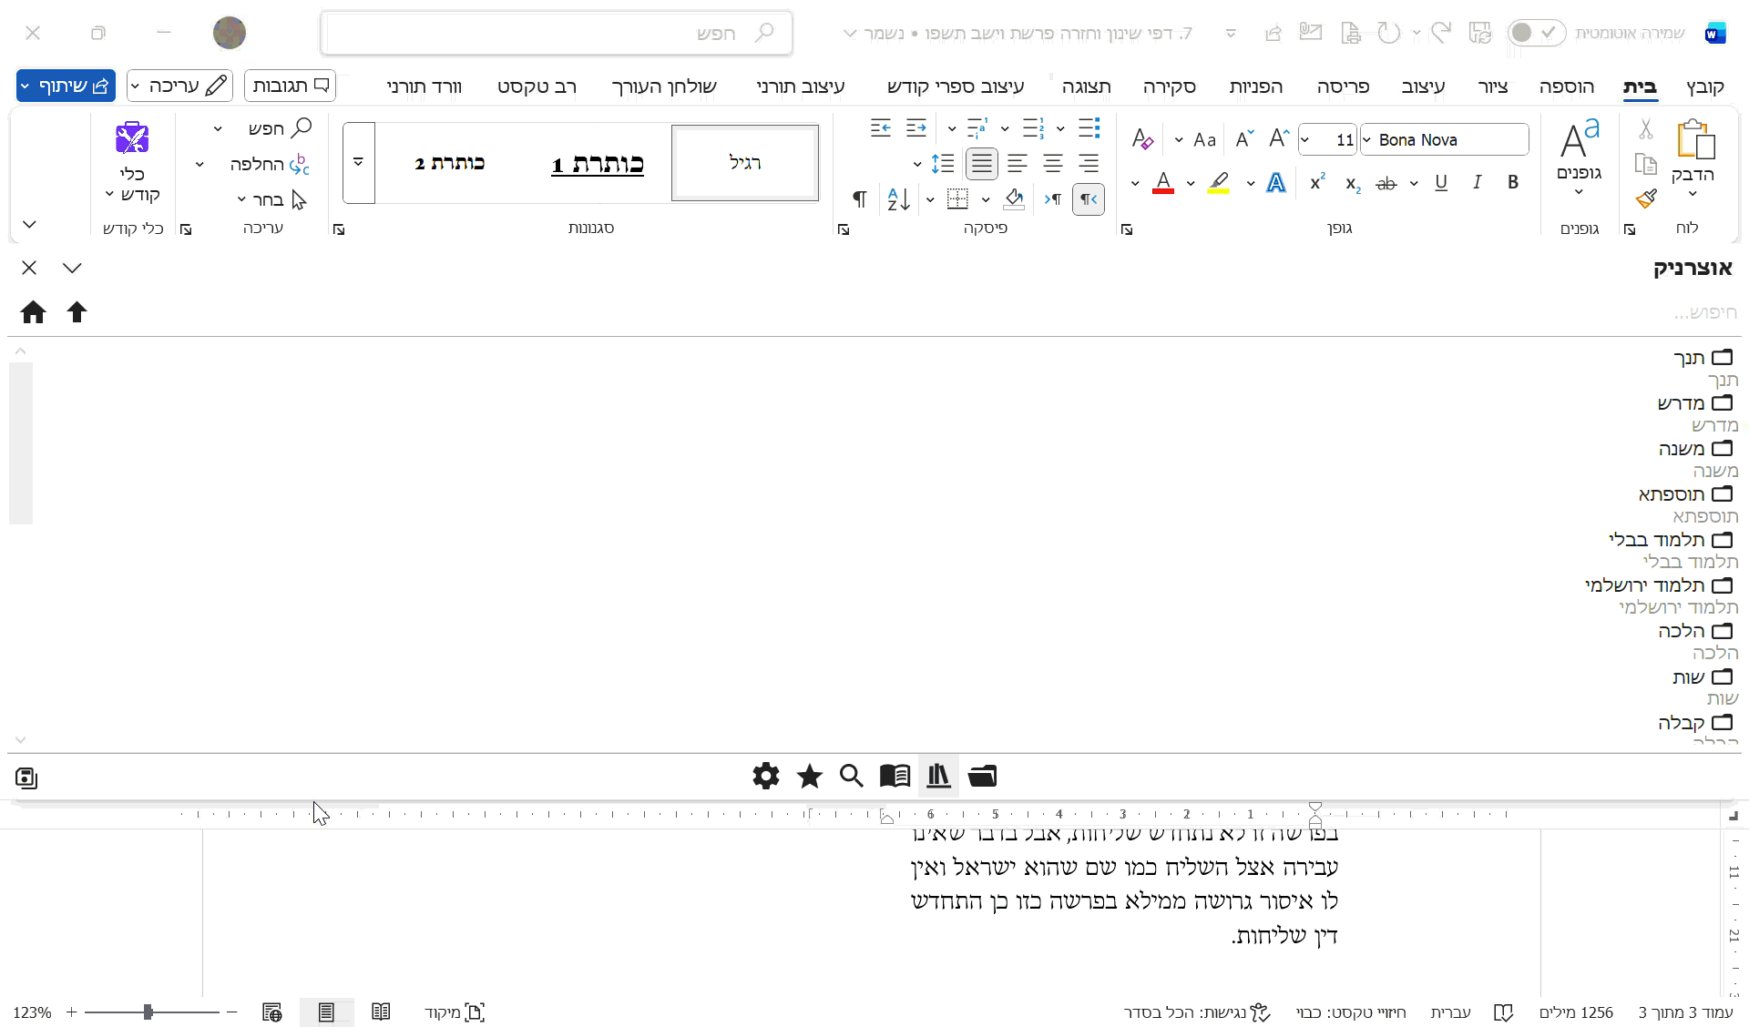This screenshot has width=1749, height=1027.
Task: Open the folder icon in the Otzaria toolbar
Action: (x=983, y=776)
